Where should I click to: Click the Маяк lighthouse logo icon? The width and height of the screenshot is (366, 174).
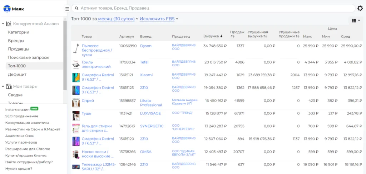coord(7,9)
